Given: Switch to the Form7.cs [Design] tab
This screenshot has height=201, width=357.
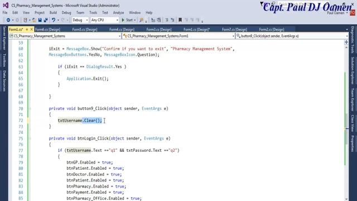Looking at the screenshot, I should [234, 30].
